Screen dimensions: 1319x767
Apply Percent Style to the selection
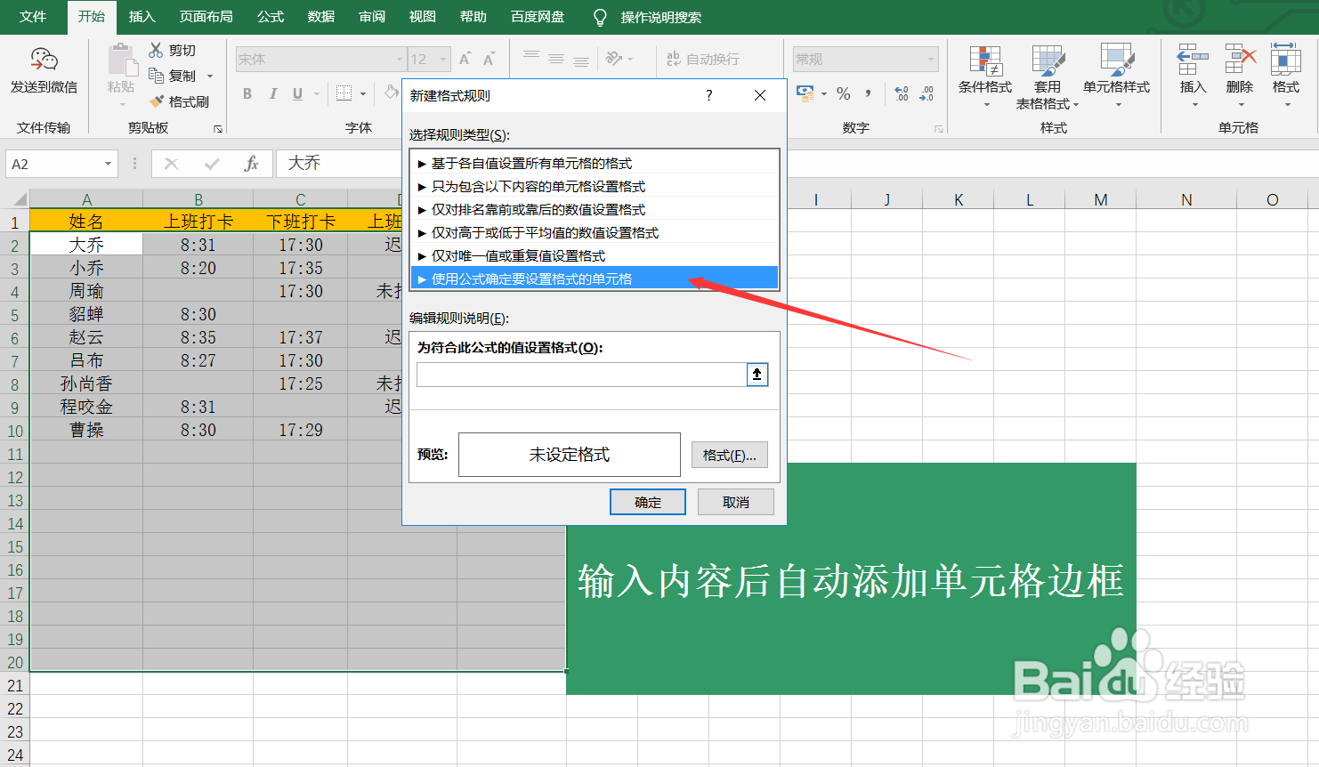click(x=843, y=93)
